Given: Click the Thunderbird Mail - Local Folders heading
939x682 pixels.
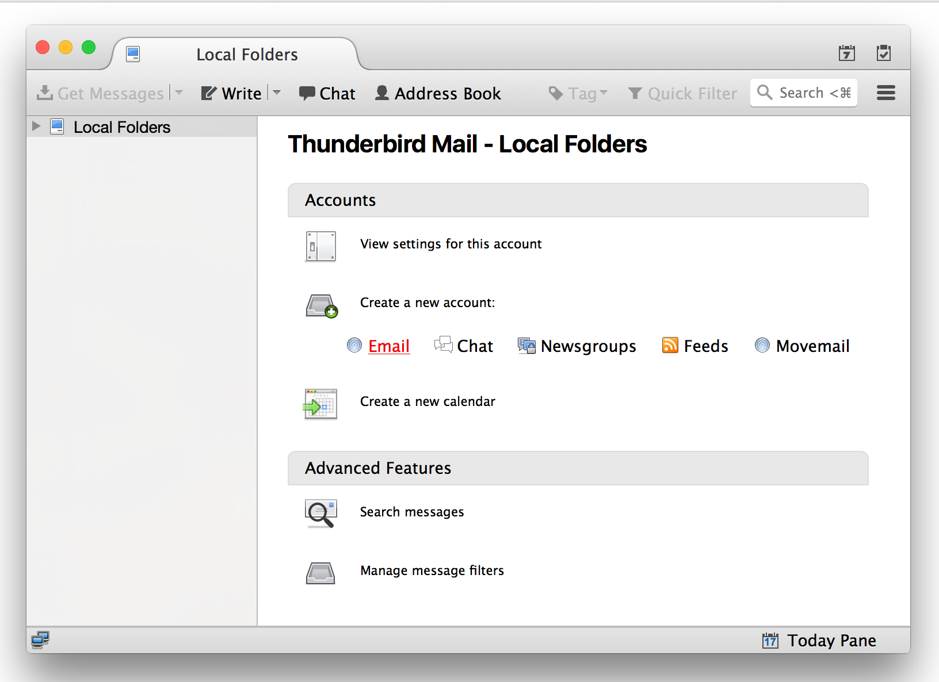Looking at the screenshot, I should (467, 144).
